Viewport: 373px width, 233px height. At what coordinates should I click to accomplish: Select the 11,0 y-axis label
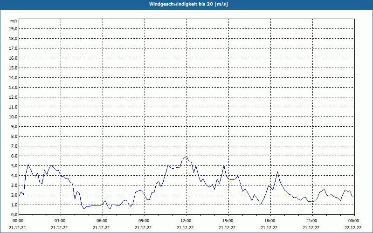(13, 107)
